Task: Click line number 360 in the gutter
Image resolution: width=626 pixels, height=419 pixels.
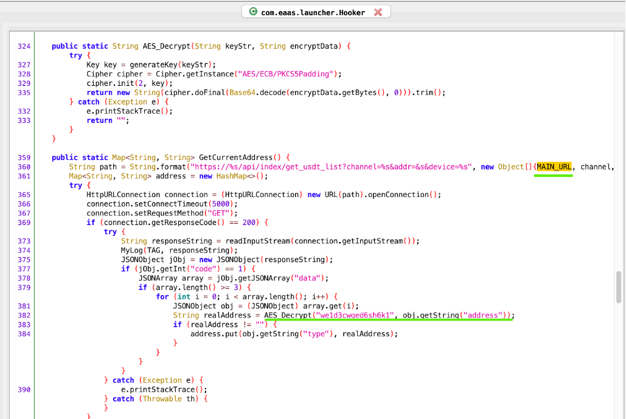Action: click(x=24, y=167)
